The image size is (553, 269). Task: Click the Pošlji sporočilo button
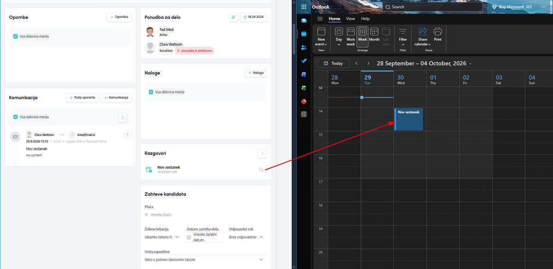pyautogui.click(x=82, y=98)
